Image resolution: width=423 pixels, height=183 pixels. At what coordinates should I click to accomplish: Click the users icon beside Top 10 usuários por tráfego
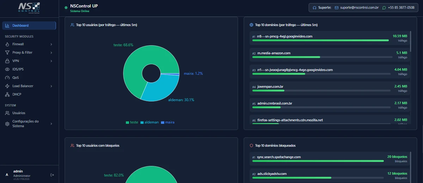tap(72, 25)
